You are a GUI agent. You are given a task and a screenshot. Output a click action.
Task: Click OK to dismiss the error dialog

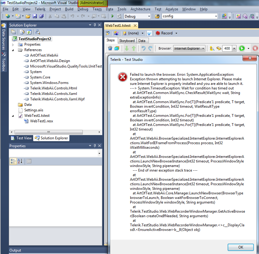(241, 247)
